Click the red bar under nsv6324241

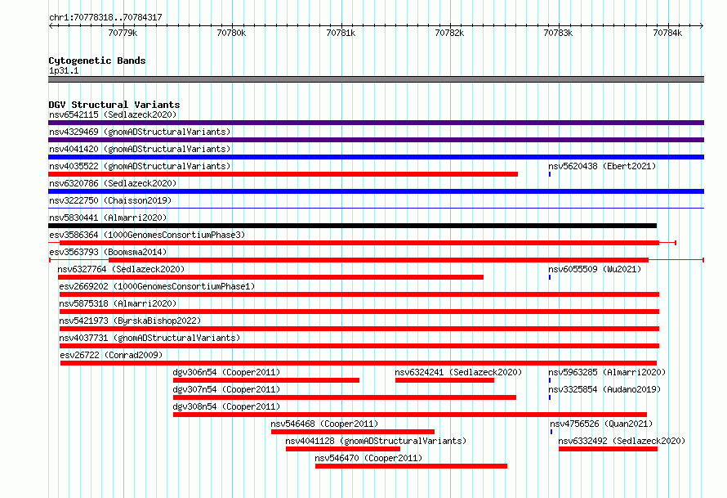coord(444,380)
